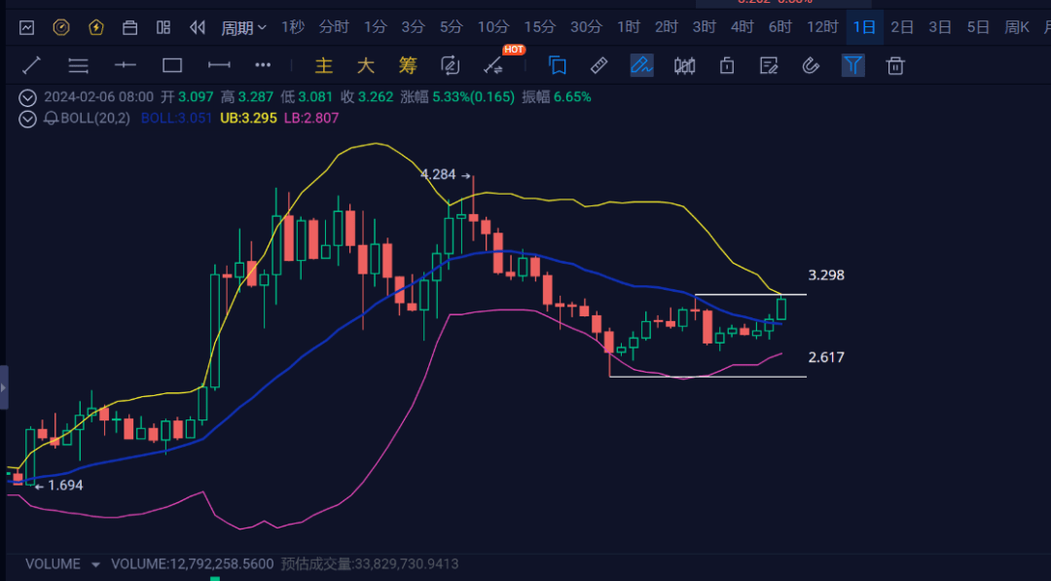Viewport: 1051px width, 581px height.
Task: Switch to 6时 timeframe
Action: tap(780, 27)
